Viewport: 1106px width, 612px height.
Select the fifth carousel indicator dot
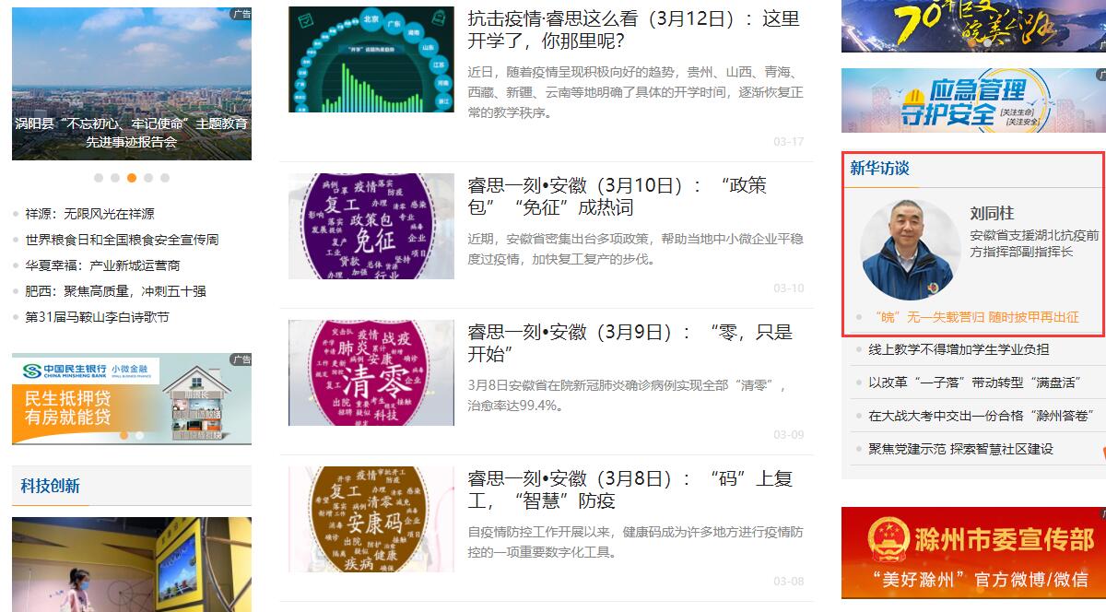[x=165, y=178]
